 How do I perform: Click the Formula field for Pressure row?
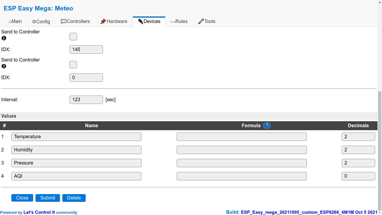[x=242, y=163]
